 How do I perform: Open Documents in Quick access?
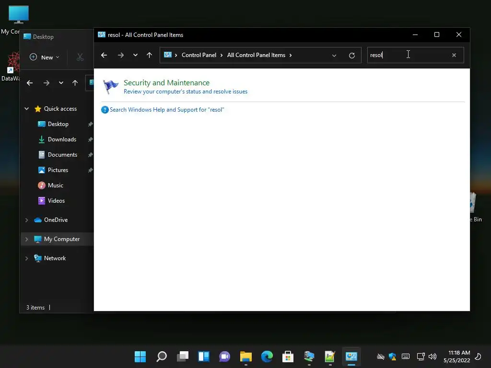(x=62, y=155)
